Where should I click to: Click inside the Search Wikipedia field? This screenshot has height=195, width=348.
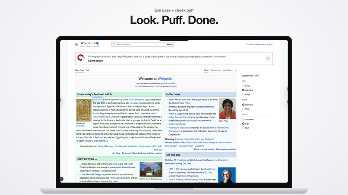[138, 44]
